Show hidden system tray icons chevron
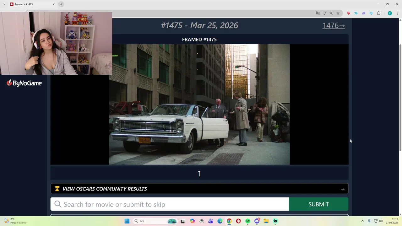Viewport: 402px width, 226px height. (x=362, y=221)
